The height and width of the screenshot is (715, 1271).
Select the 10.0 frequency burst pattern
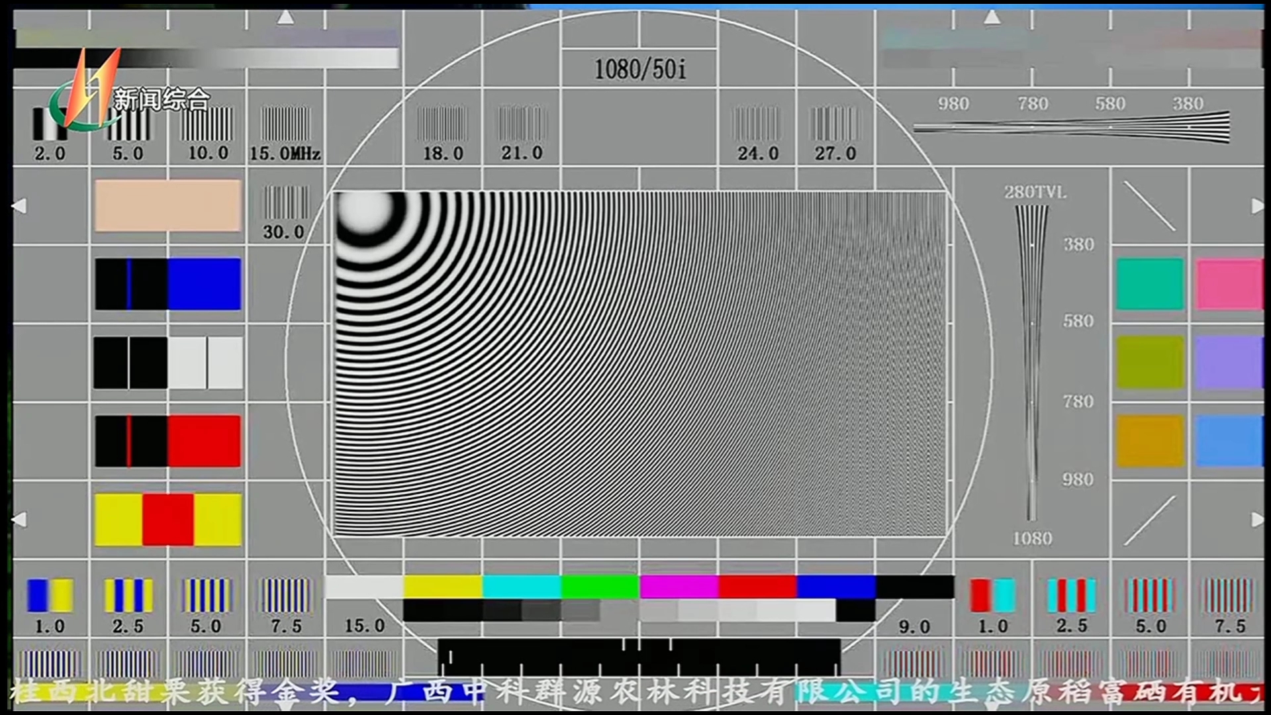pyautogui.click(x=207, y=123)
